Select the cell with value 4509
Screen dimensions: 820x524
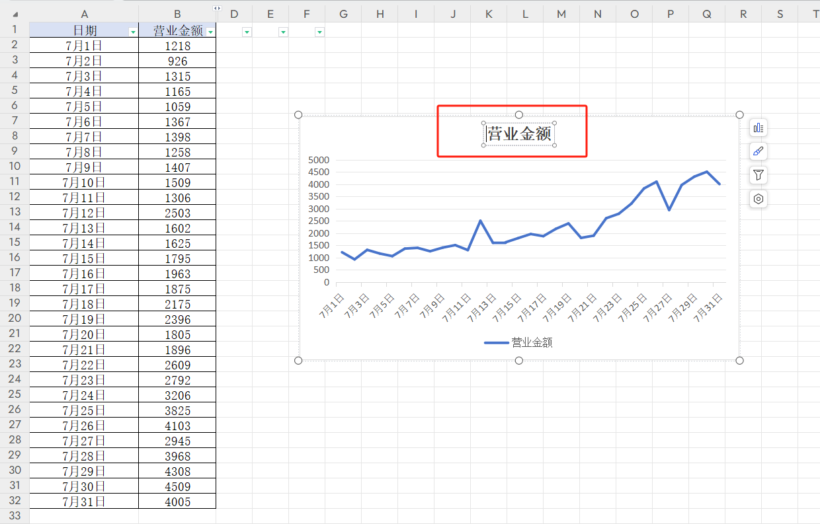[x=177, y=486]
